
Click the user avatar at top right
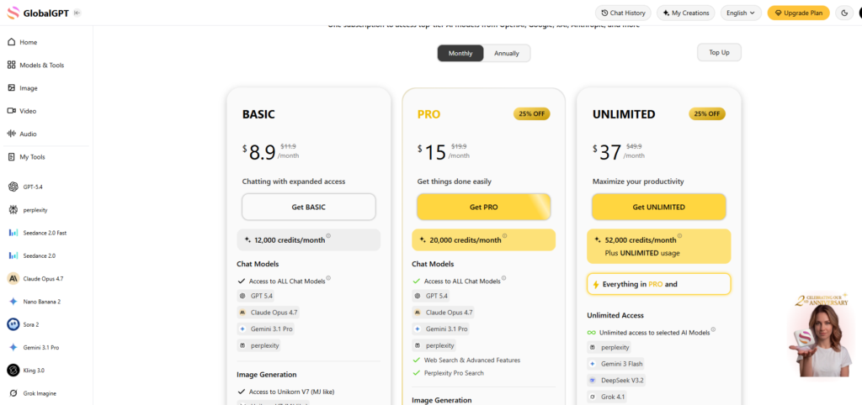[859, 13]
